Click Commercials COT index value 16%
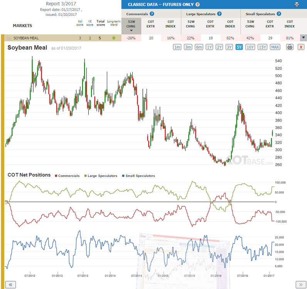Image resolution: width=307 pixels, height=289 pixels. click(171, 38)
